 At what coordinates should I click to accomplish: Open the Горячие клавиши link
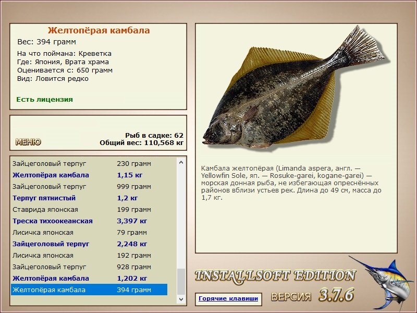pos(228,299)
